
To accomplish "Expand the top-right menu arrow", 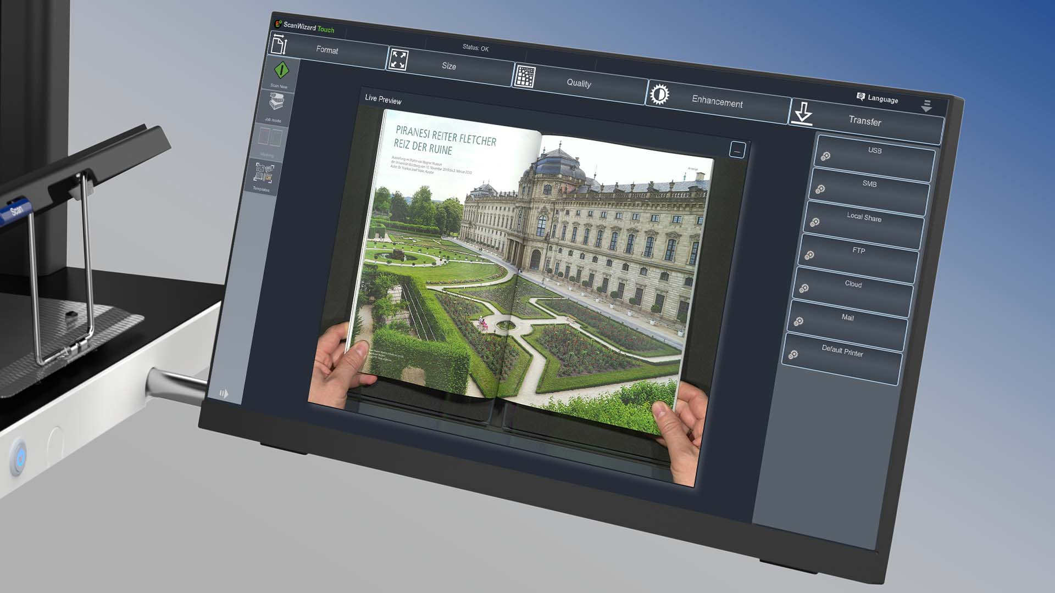I will (x=926, y=105).
